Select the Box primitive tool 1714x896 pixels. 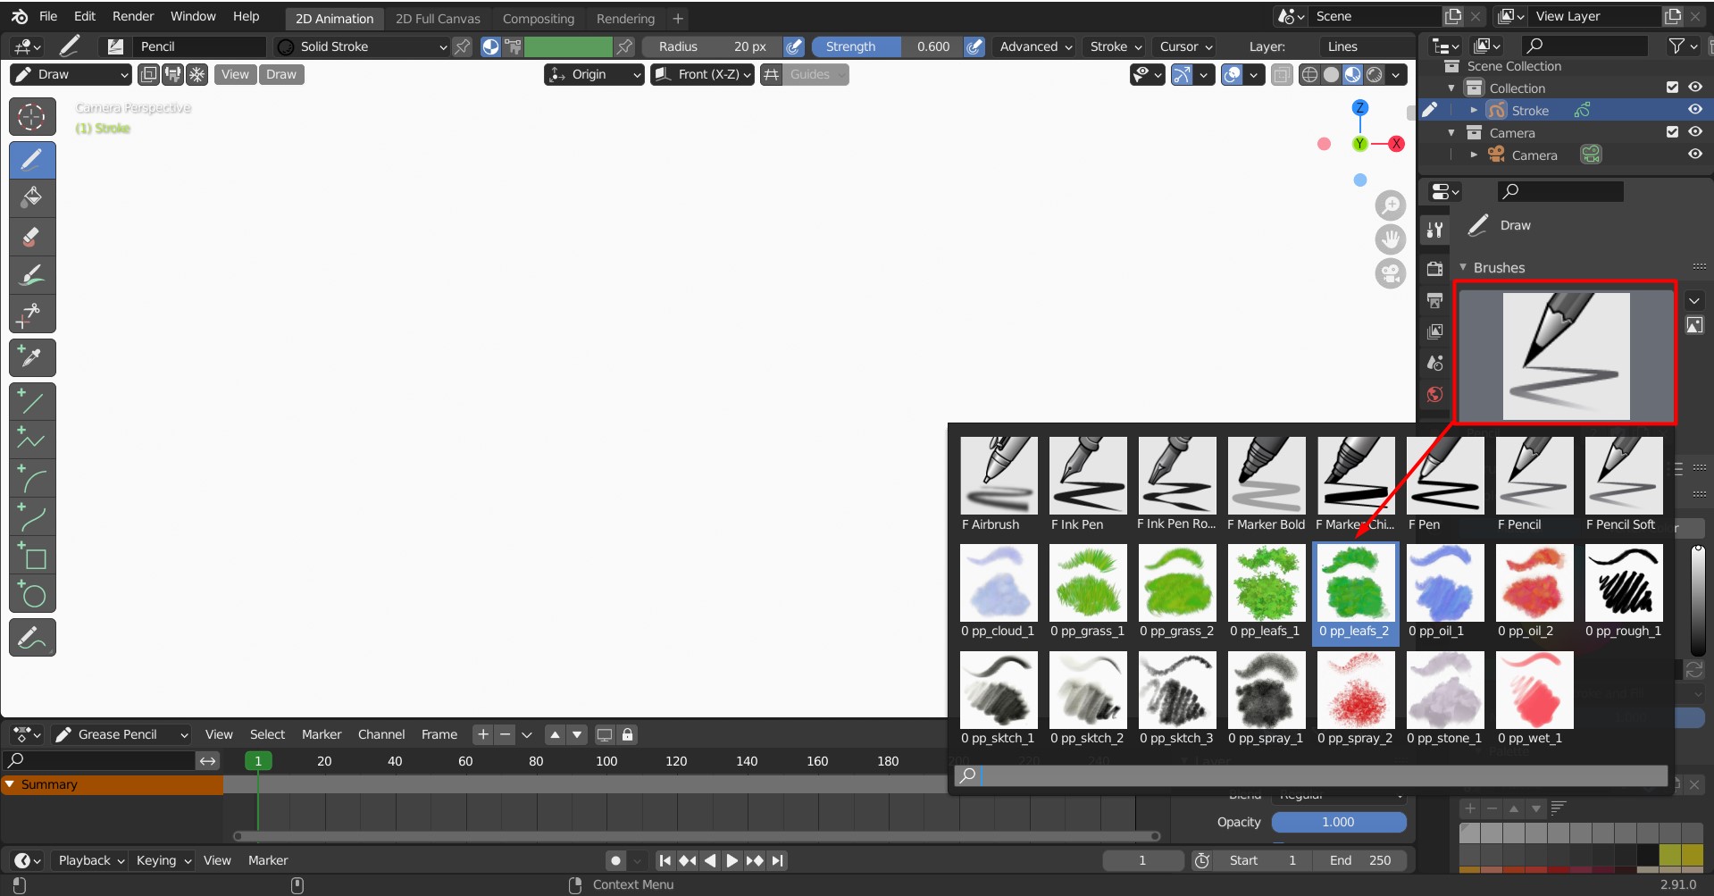32,555
